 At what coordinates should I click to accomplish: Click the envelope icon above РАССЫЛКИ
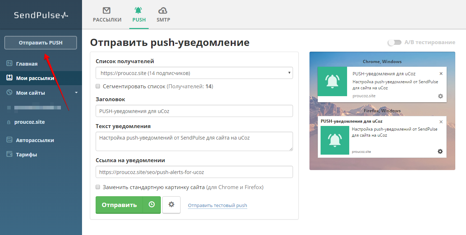coord(107,10)
